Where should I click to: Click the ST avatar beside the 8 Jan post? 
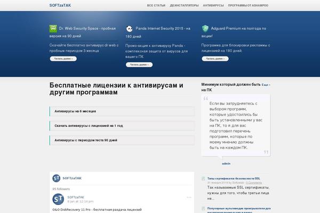58,199
